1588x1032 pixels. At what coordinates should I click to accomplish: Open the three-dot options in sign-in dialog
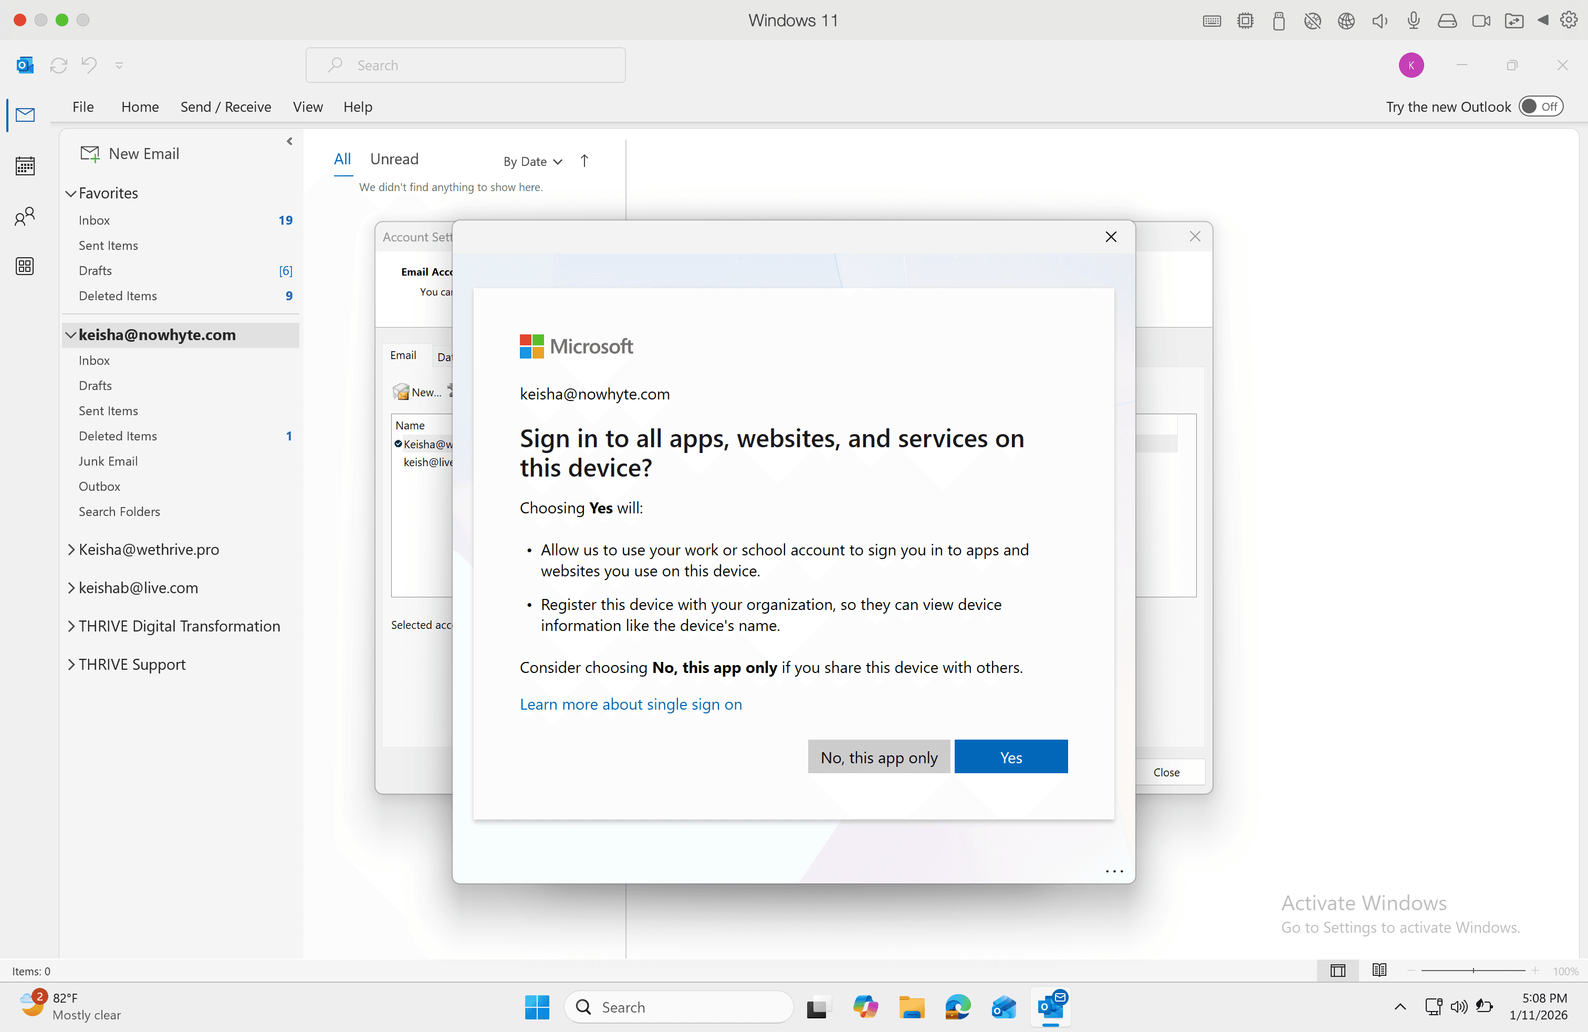coord(1114,871)
